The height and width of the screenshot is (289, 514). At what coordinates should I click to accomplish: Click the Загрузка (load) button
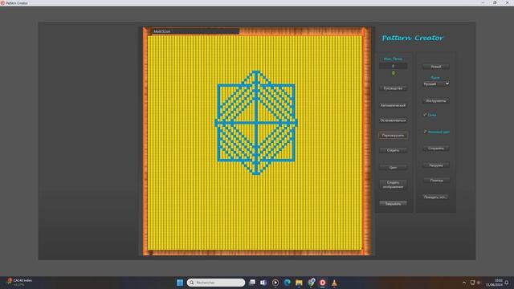click(436, 165)
